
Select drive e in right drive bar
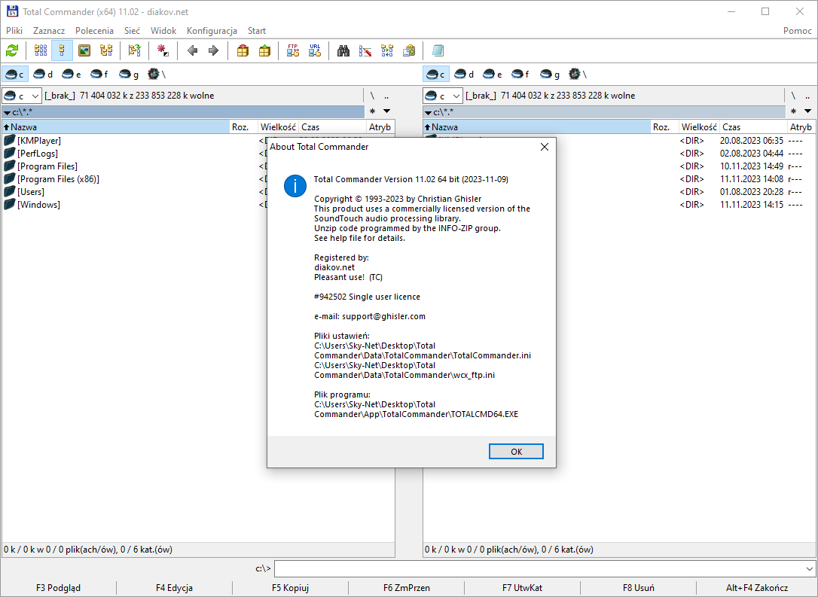coord(493,75)
